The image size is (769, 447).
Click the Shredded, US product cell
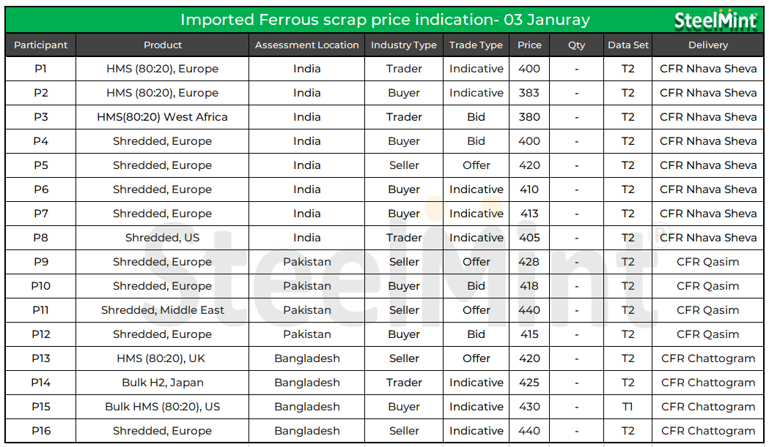click(x=163, y=238)
